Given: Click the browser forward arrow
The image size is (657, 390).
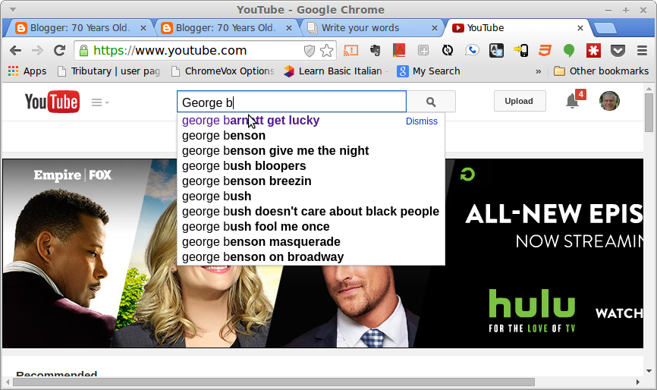Looking at the screenshot, I should pyautogui.click(x=37, y=51).
